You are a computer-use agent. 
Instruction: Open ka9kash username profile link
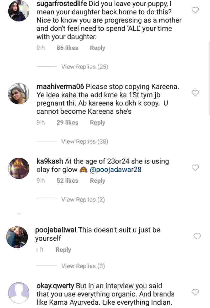[50, 161]
